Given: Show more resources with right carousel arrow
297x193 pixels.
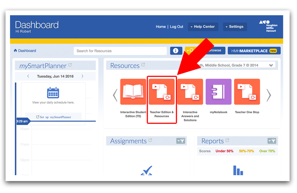Looking at the screenshot, I should tap(269, 95).
